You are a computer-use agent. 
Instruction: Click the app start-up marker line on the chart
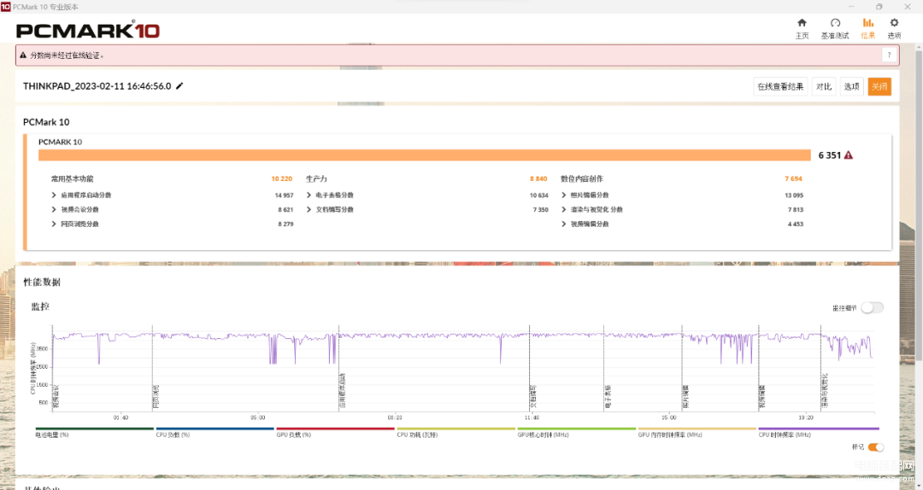click(338, 368)
